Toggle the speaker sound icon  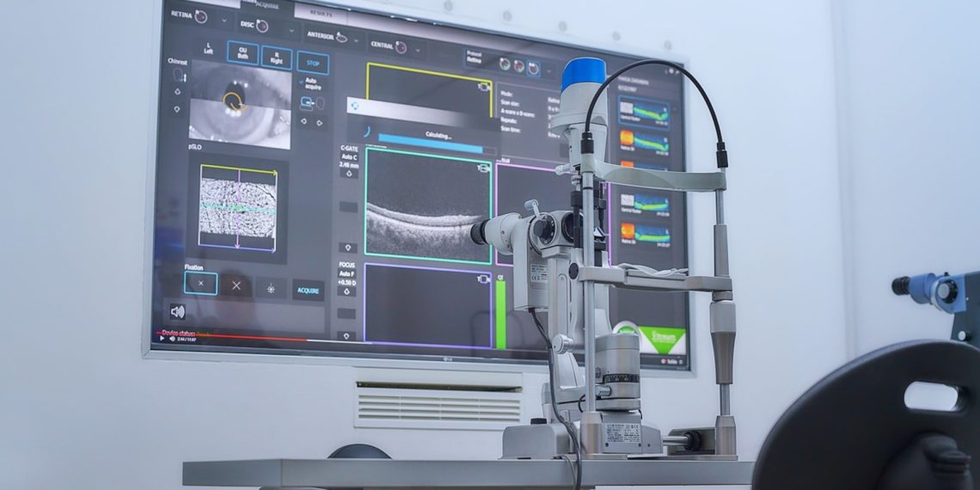[177, 311]
